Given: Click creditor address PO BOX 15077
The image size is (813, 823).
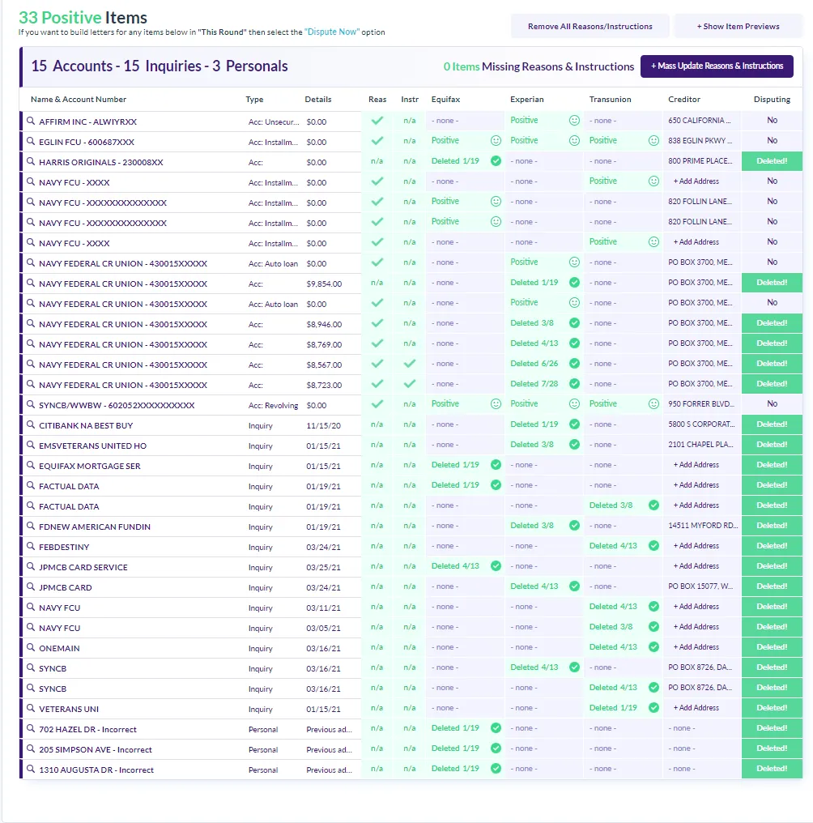Looking at the screenshot, I should [x=700, y=586].
